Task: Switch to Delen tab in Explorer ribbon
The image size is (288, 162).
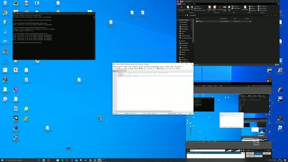Action: pyautogui.click(x=189, y=4)
